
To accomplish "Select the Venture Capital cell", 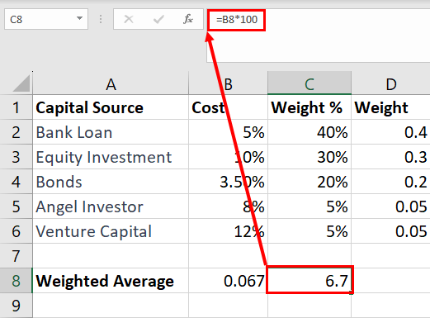I will (x=111, y=231).
